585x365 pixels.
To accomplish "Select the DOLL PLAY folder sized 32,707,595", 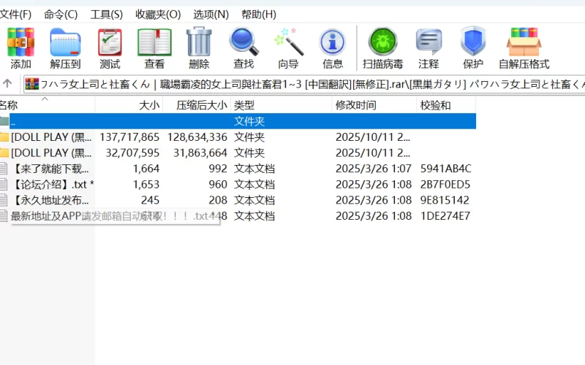I will pos(238,153).
